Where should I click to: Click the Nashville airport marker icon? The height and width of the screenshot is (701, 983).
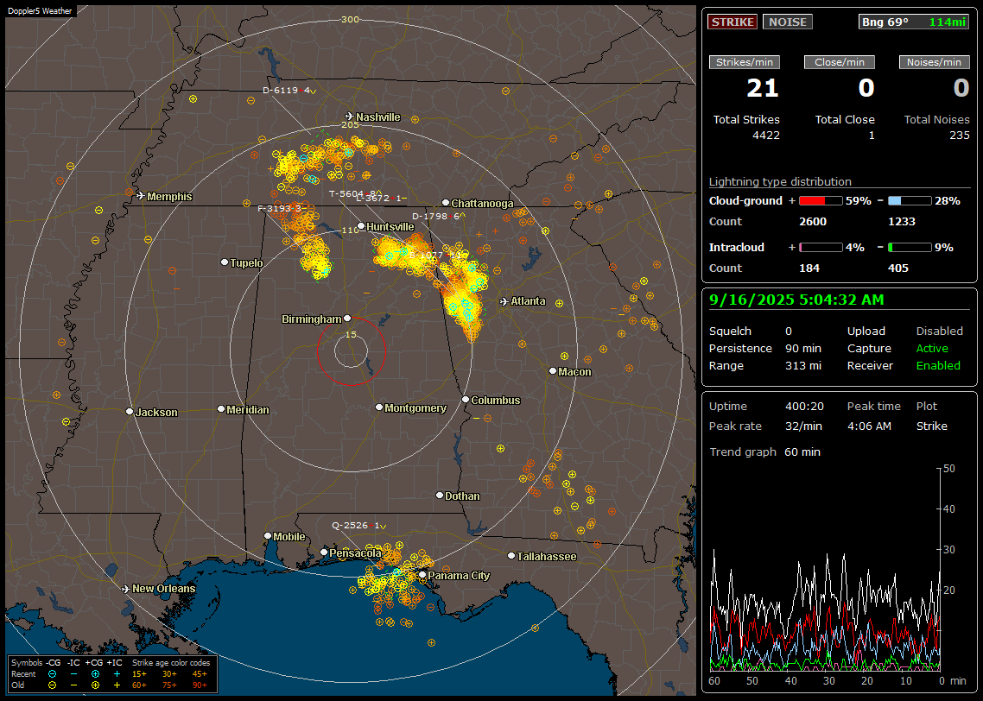click(x=349, y=117)
